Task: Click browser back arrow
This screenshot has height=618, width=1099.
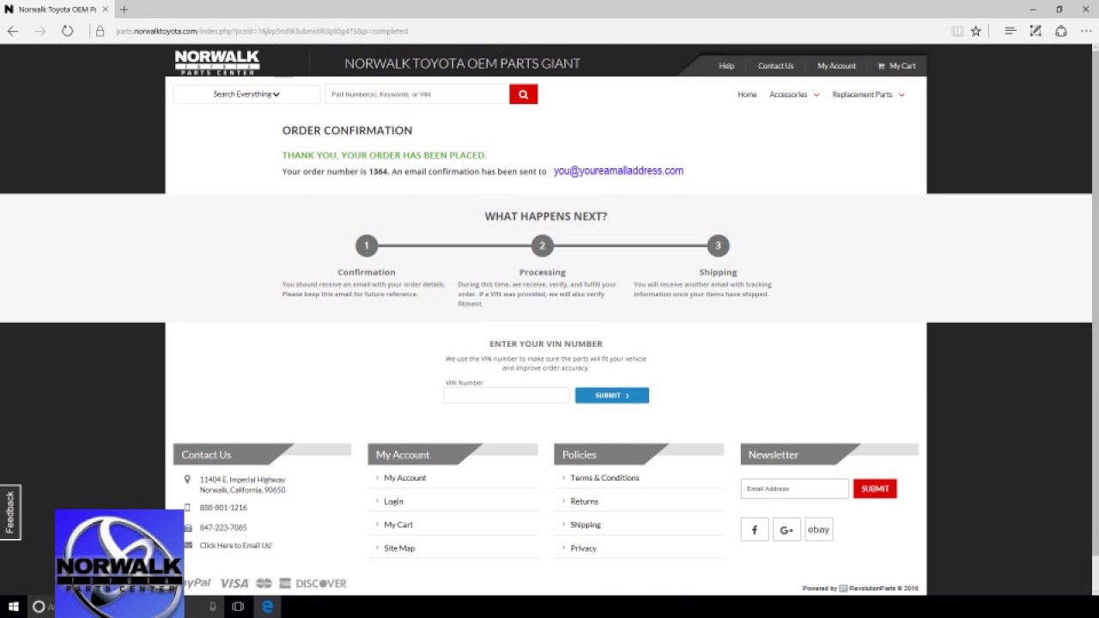Action: pyautogui.click(x=13, y=31)
